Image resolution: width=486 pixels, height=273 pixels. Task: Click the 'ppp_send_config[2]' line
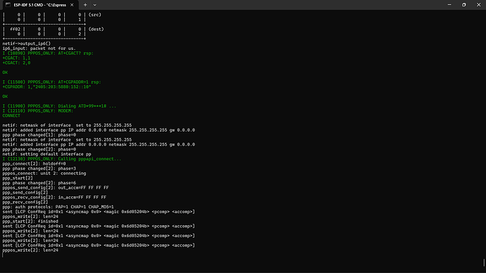pyautogui.click(x=25, y=193)
